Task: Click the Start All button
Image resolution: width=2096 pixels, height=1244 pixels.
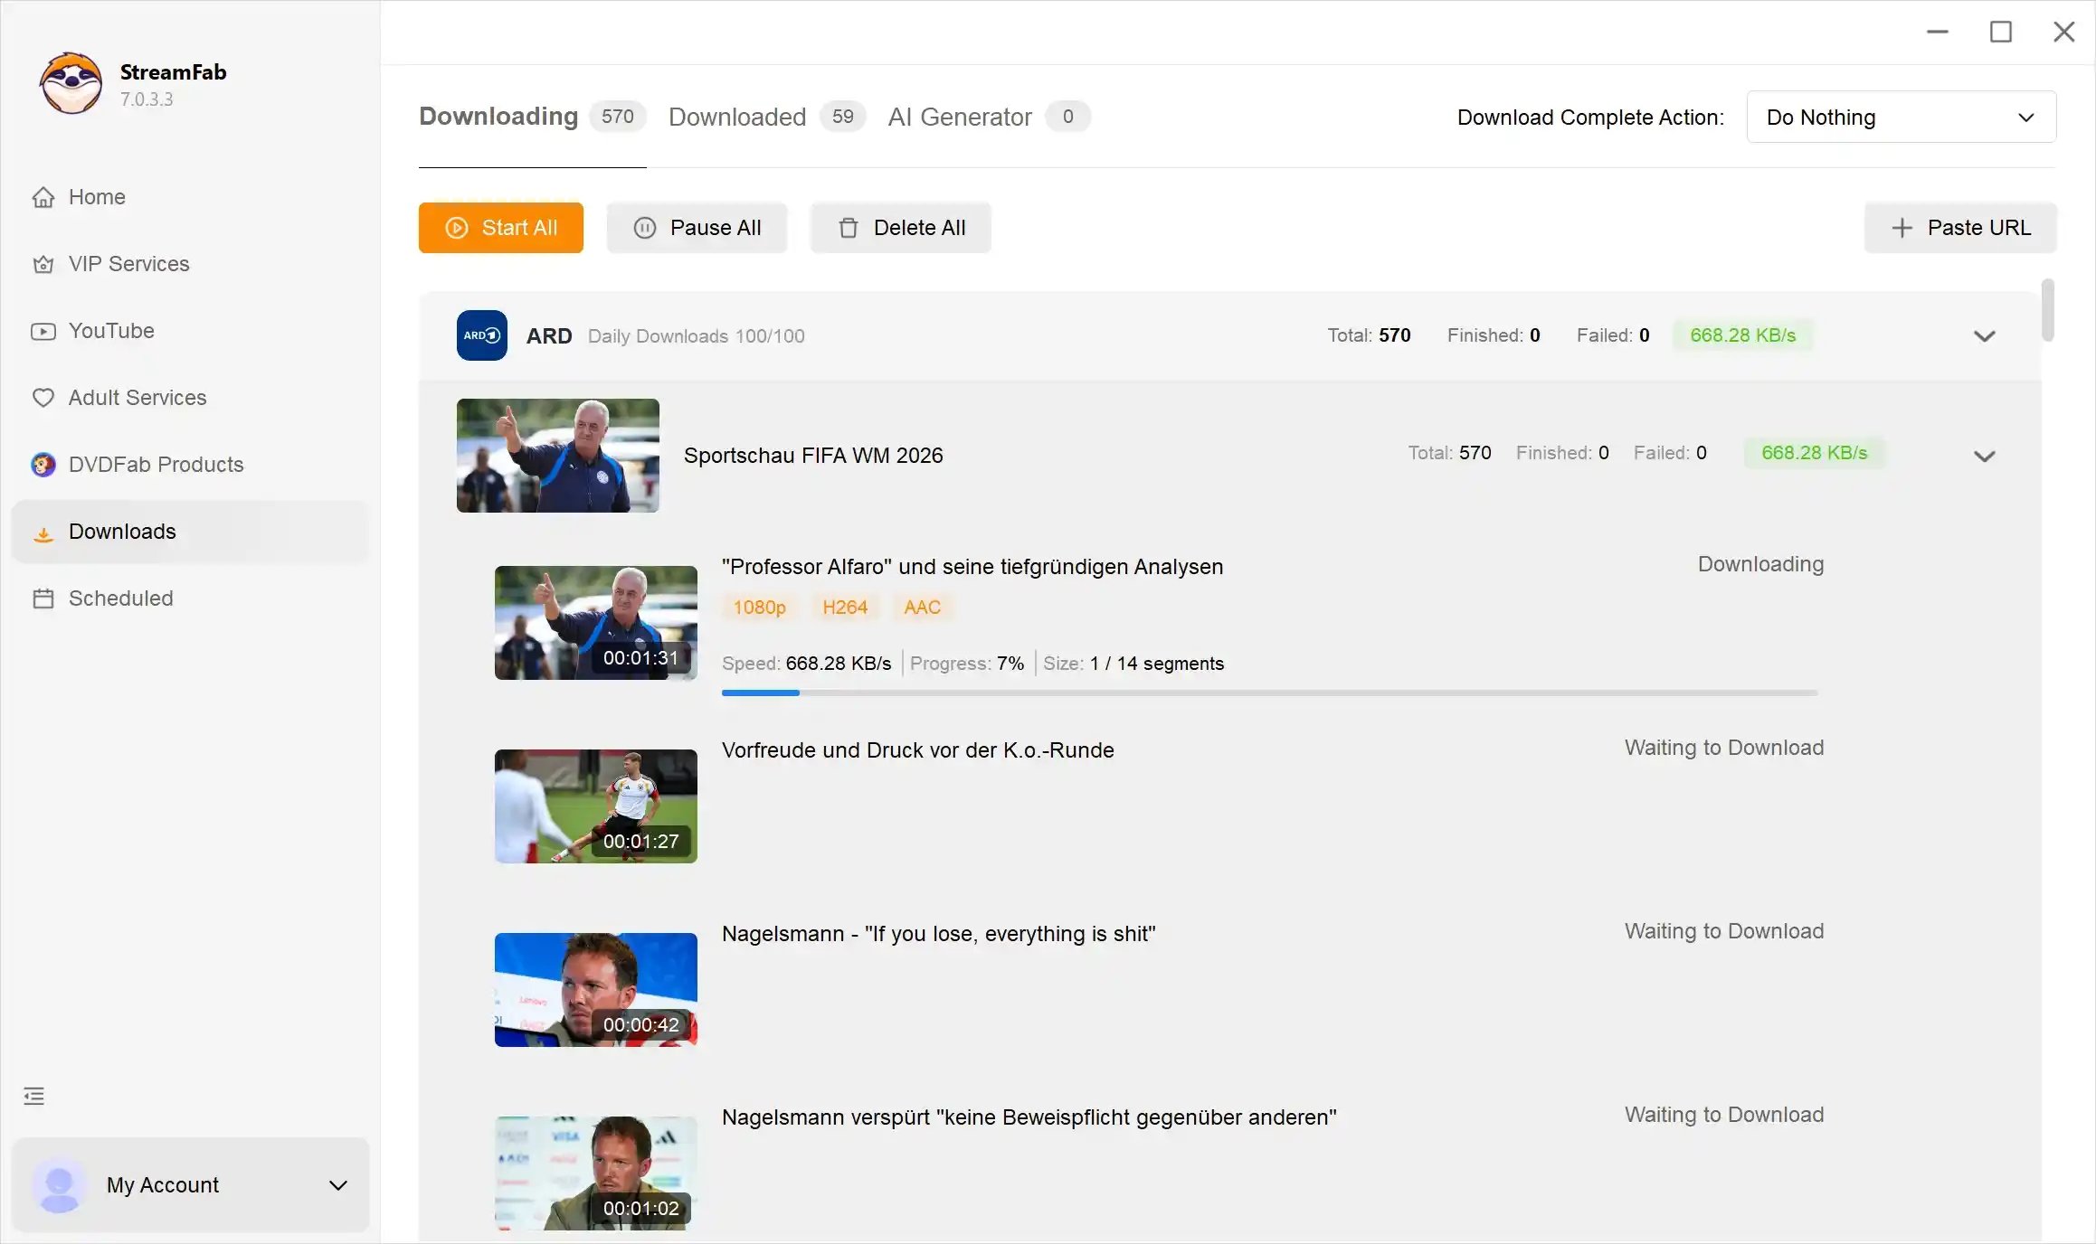Action: 500,228
